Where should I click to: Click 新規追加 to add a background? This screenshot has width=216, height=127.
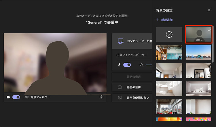click(x=164, y=20)
